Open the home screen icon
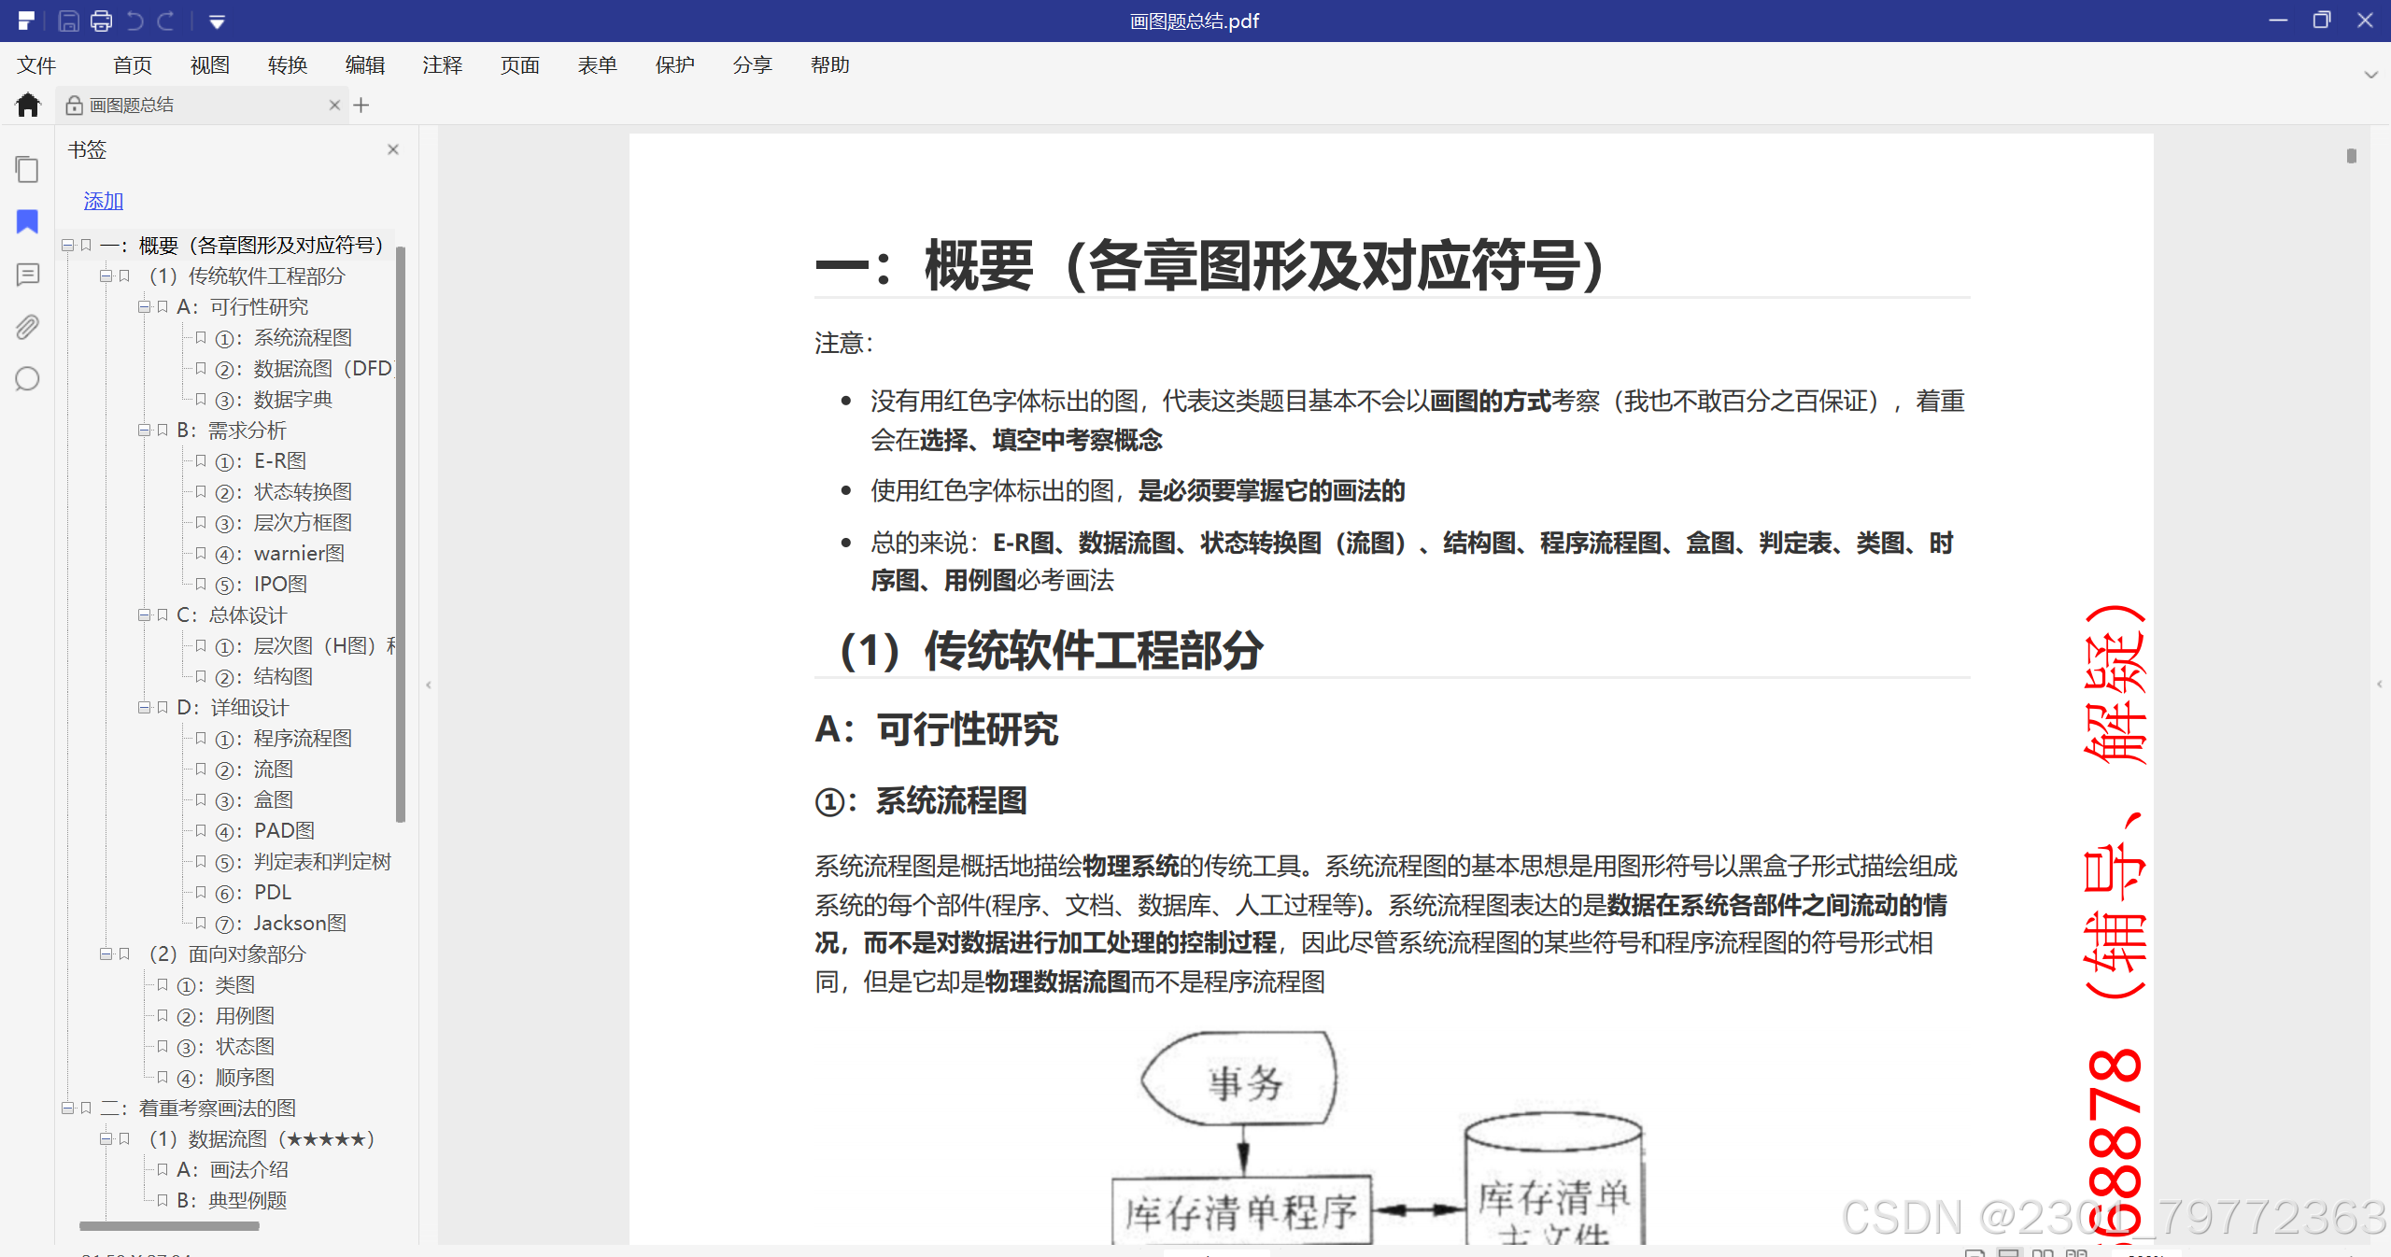Viewport: 2391px width, 1257px height. click(x=28, y=105)
